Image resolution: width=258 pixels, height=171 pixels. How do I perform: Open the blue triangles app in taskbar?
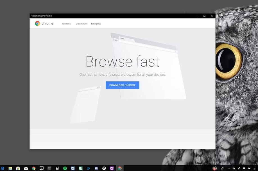click(89, 168)
